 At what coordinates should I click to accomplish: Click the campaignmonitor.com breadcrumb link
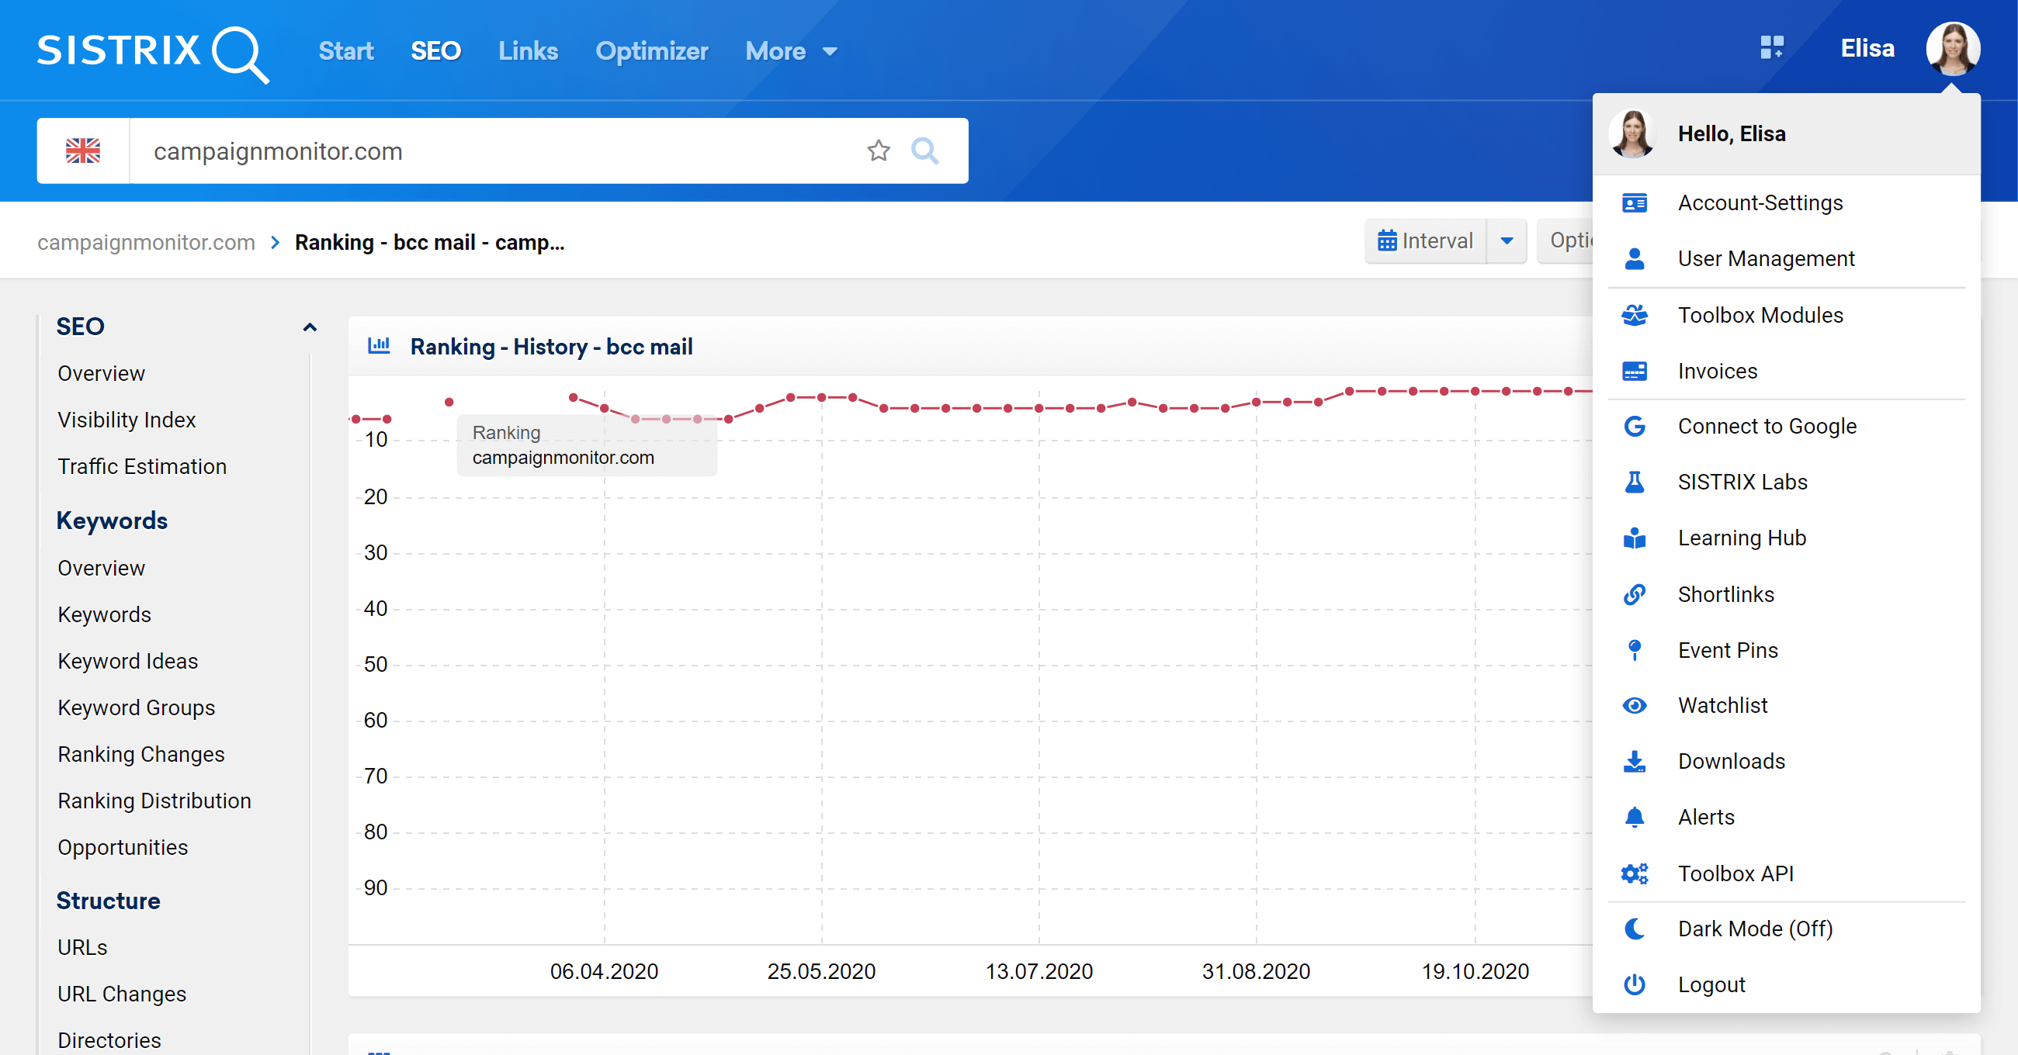(147, 243)
